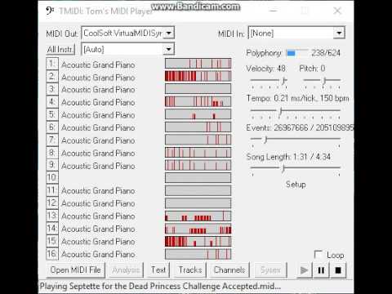Image resolution: width=392 pixels, height=294 pixels.
Task: Click channel 2 activity bar
Action: (198, 76)
